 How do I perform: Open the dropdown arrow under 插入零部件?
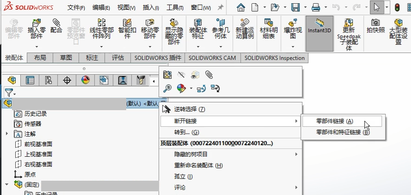point(37,47)
